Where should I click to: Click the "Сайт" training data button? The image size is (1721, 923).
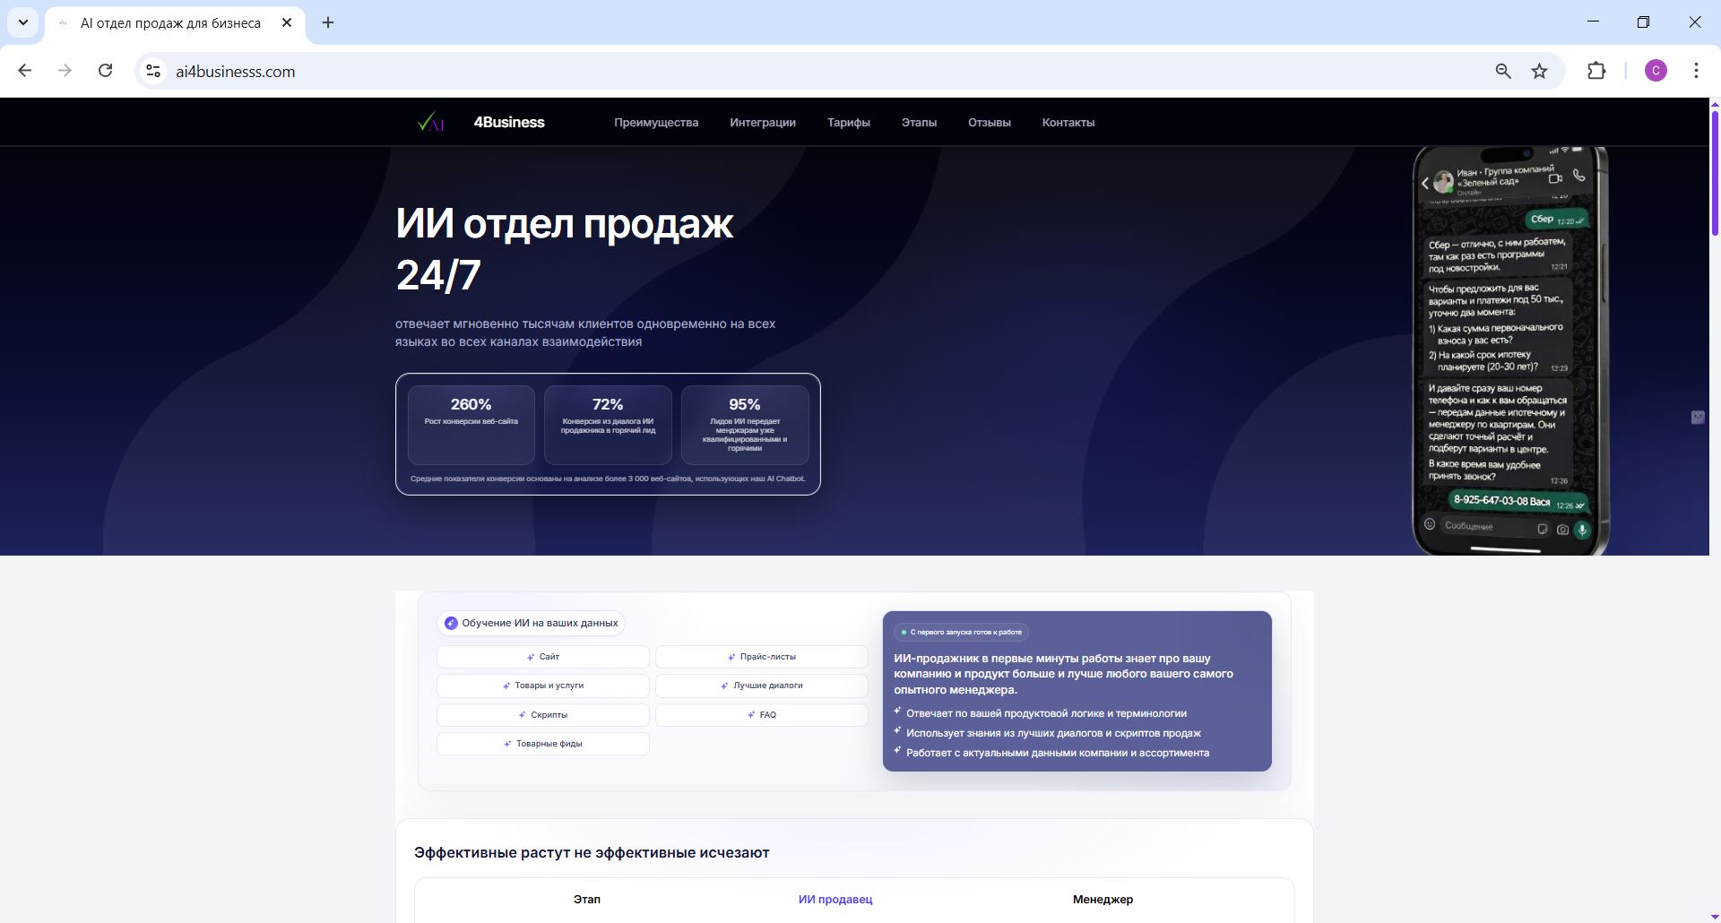click(542, 657)
